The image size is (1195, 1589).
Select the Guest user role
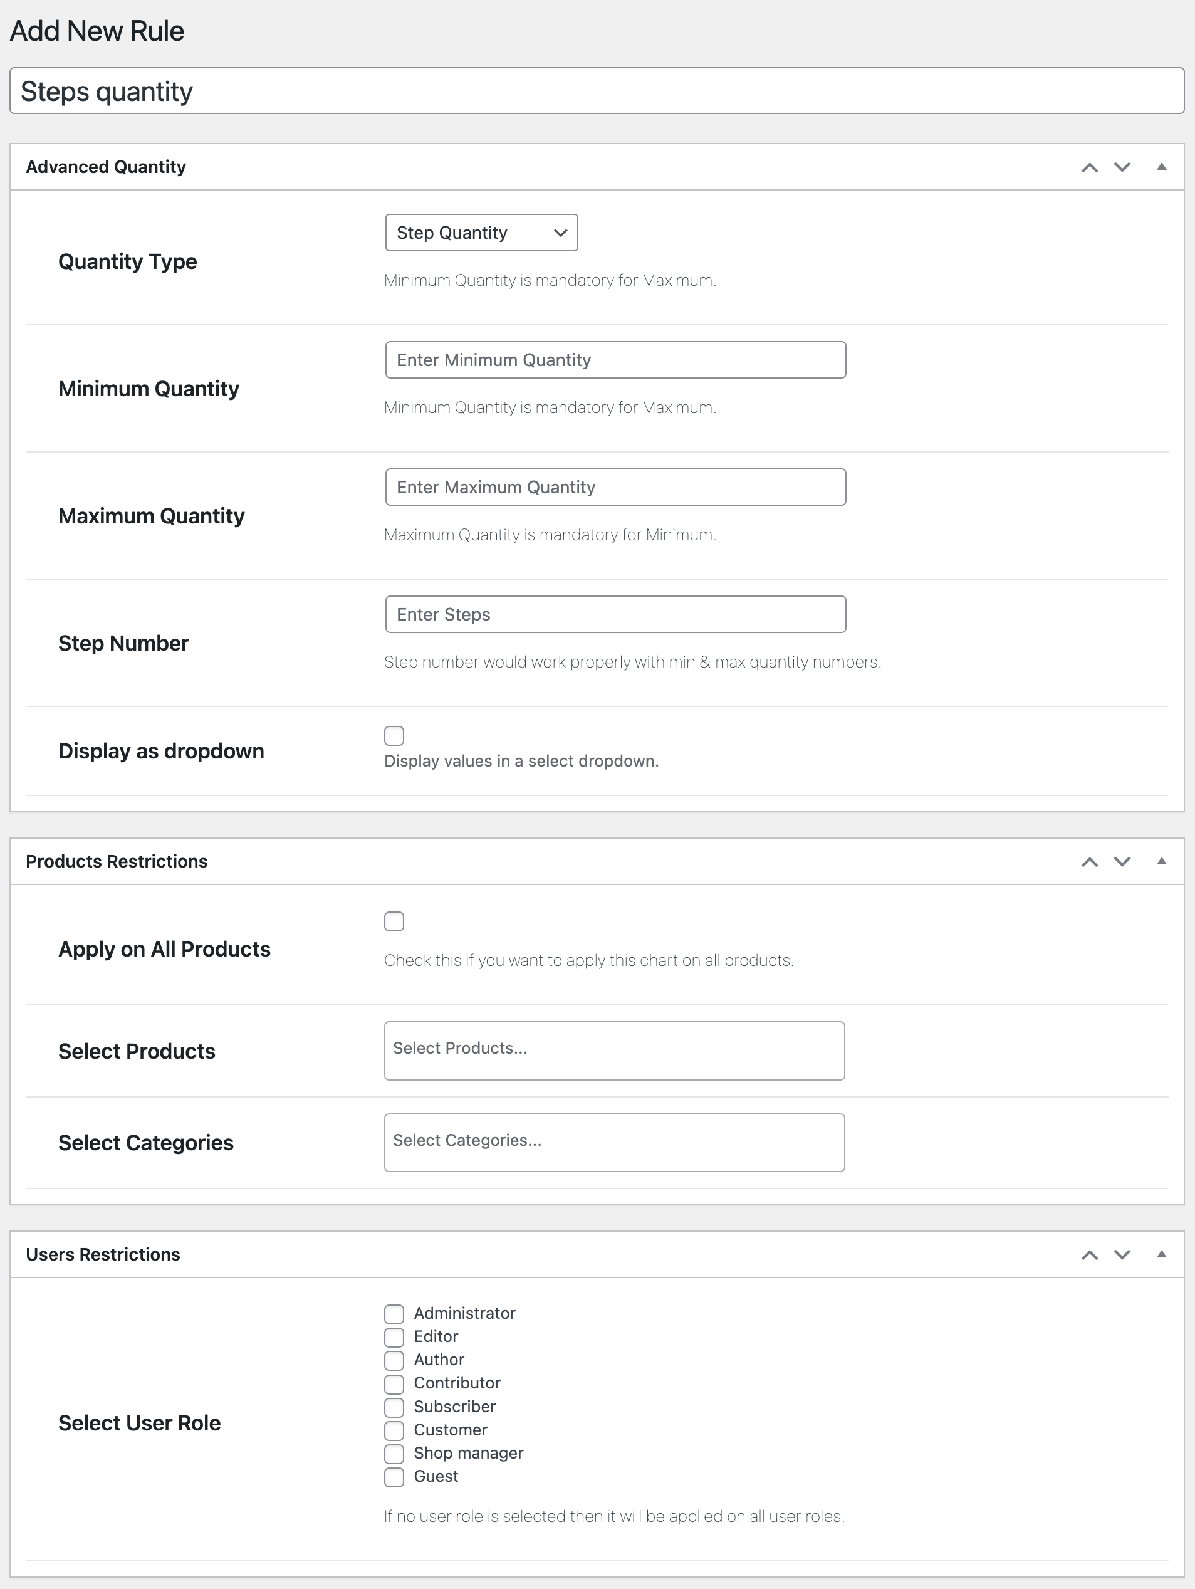(394, 1477)
